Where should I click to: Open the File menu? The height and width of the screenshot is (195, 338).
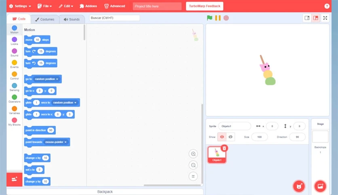44,6
